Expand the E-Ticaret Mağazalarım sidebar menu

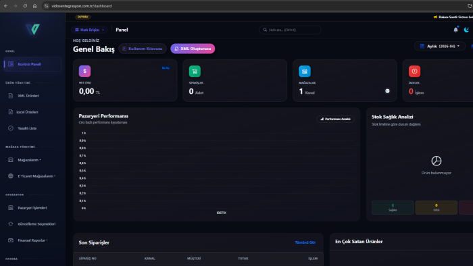coord(32,176)
